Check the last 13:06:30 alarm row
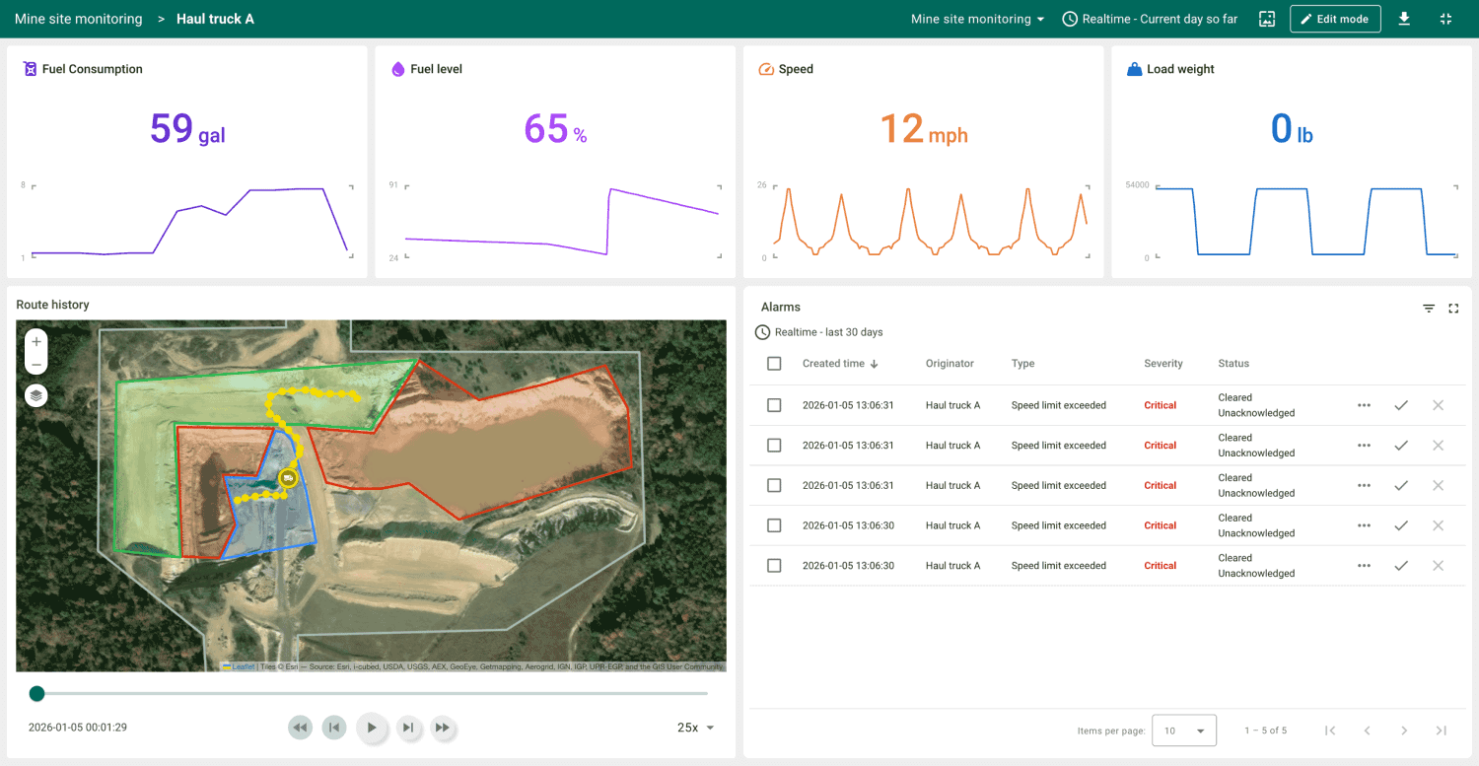 (774, 566)
